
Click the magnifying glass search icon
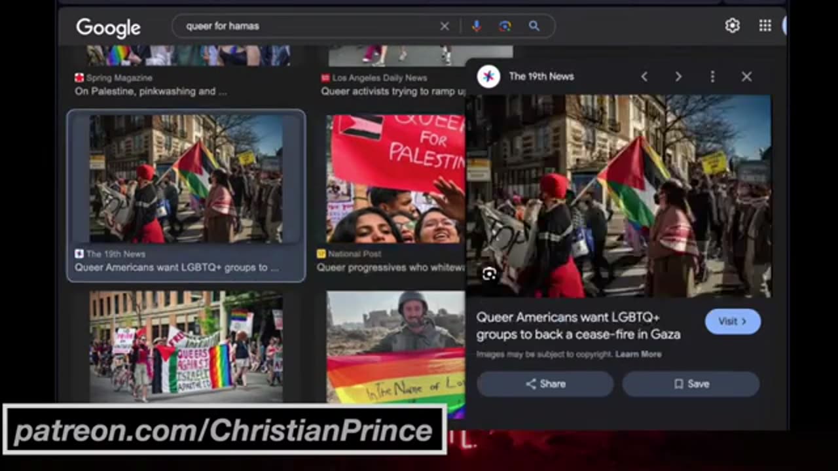pos(534,26)
